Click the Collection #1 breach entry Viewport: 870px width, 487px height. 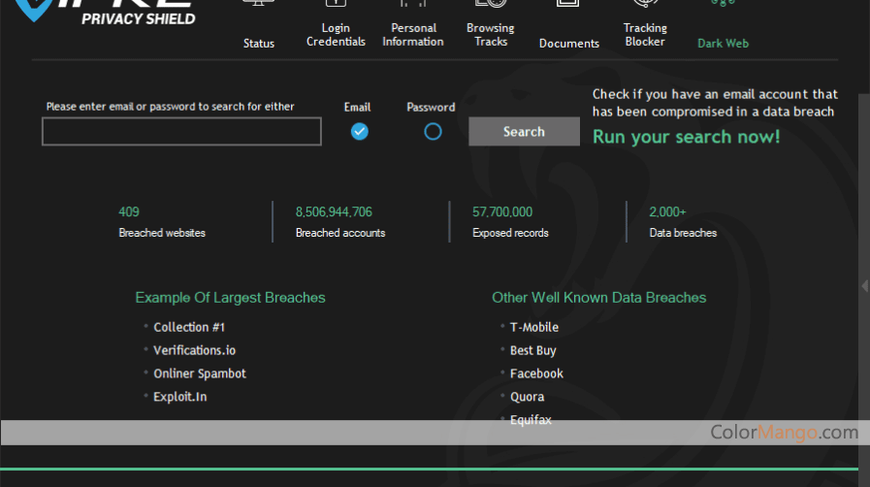(189, 327)
